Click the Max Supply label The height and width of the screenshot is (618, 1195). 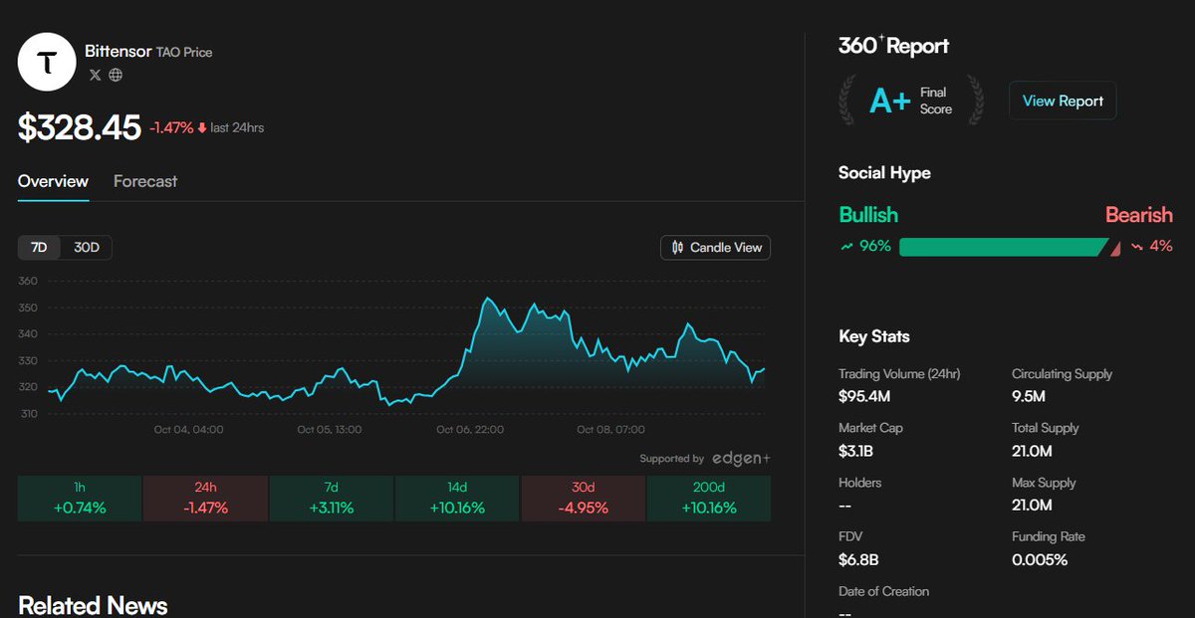tap(1044, 483)
